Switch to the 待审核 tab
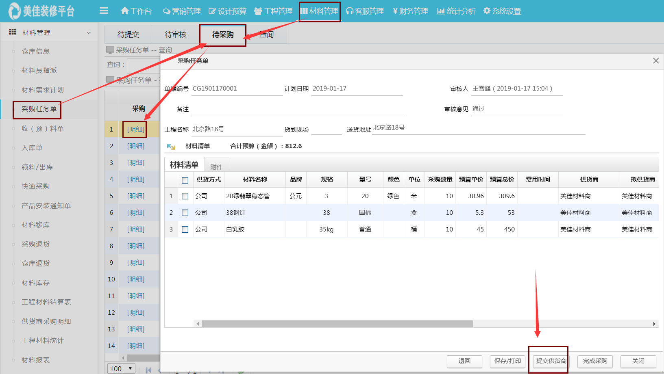 click(x=175, y=35)
